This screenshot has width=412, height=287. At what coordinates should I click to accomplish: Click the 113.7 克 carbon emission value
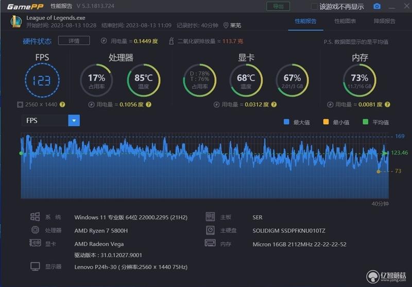point(233,41)
